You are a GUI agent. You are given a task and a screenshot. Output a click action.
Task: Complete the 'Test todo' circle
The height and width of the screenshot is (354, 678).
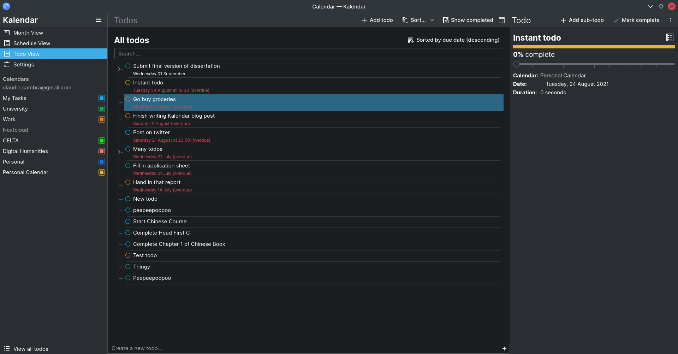[x=128, y=255]
